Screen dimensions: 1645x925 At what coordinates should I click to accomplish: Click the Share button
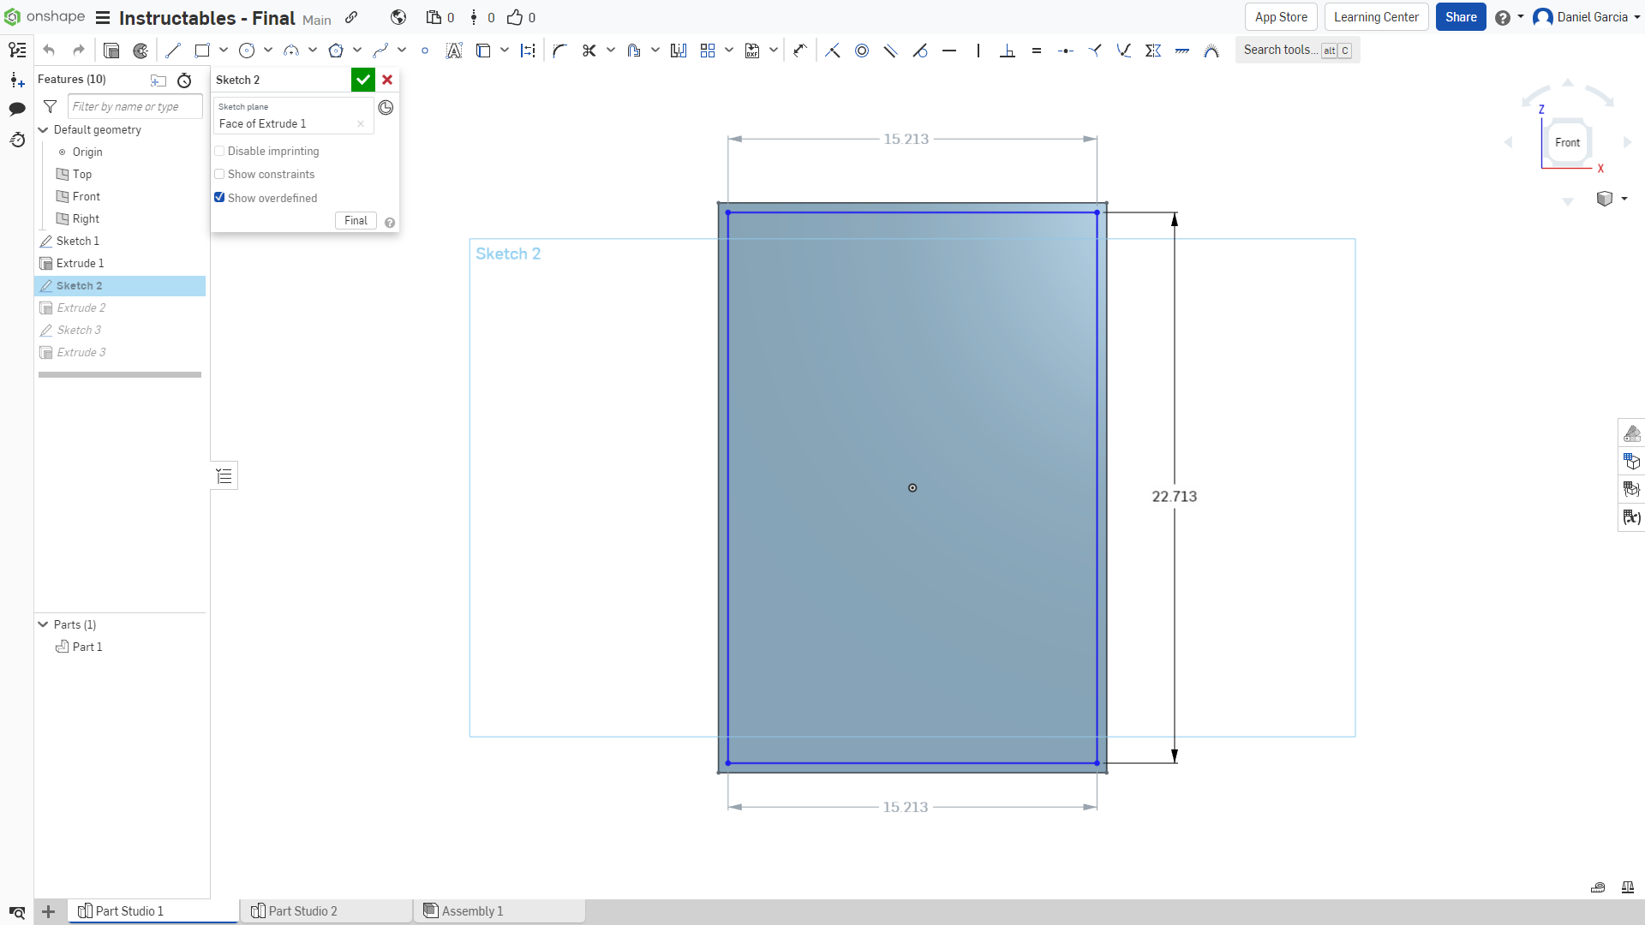pyautogui.click(x=1460, y=16)
